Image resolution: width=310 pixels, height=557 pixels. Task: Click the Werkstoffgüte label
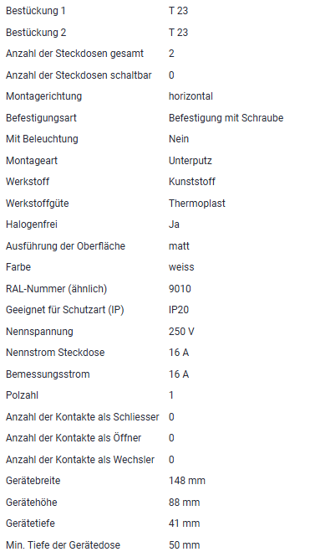point(38,204)
